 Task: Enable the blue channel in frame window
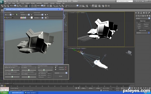25,18
